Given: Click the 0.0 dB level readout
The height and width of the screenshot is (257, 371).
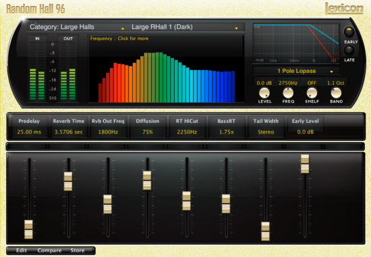Looking at the screenshot, I should tap(264, 83).
